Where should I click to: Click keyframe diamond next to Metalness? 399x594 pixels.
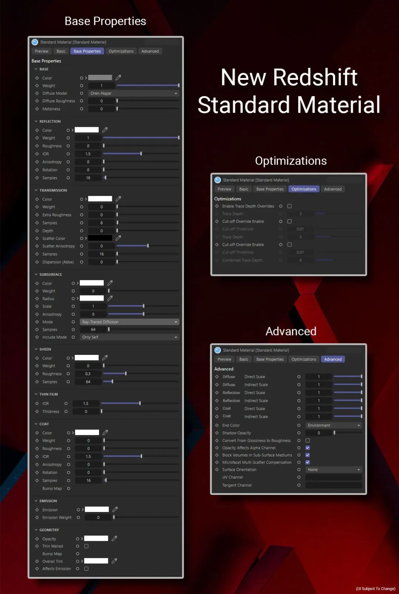[37, 109]
